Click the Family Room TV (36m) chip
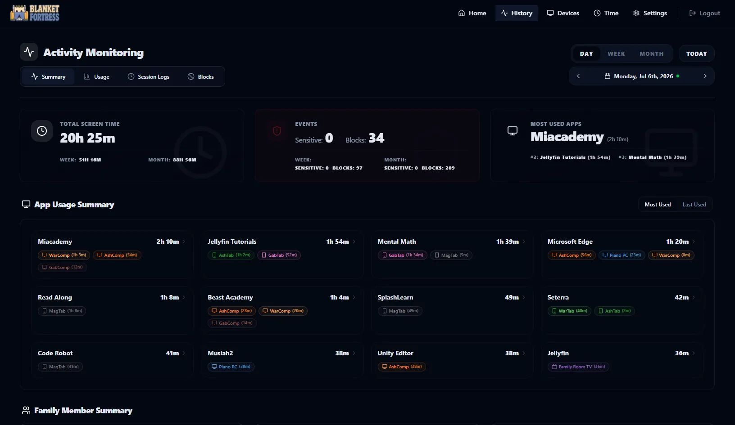 pyautogui.click(x=578, y=367)
